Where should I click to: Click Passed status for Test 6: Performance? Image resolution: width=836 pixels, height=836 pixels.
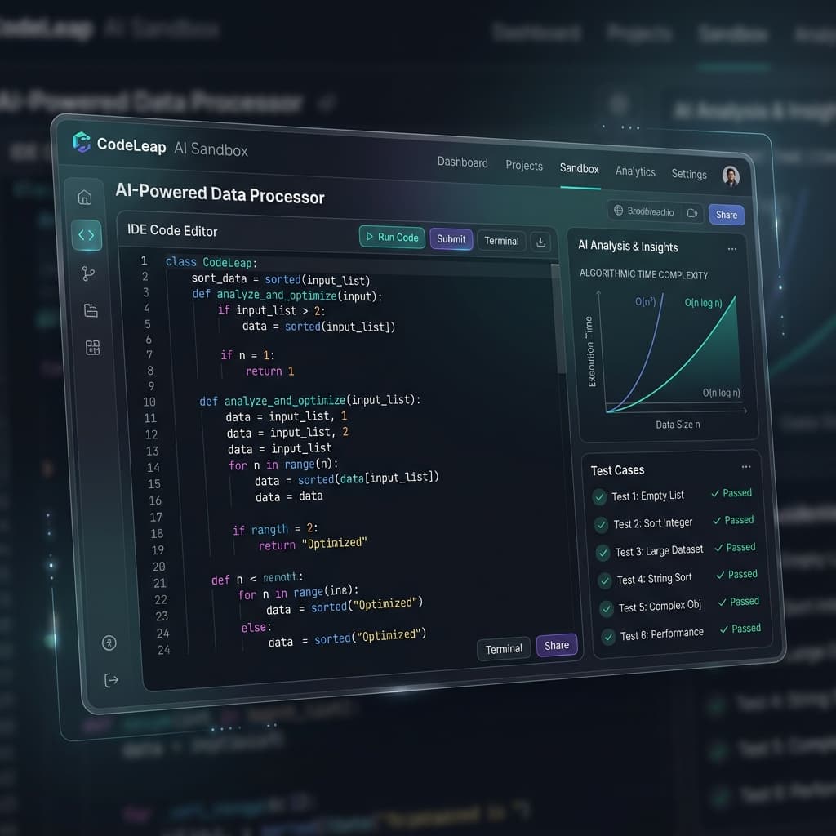tap(740, 629)
